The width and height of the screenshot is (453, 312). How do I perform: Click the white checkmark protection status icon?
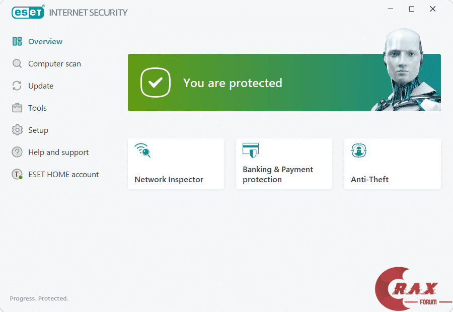156,83
